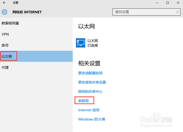Open the 代理 proxy section
183x132 pixels.
(x=36, y=67)
